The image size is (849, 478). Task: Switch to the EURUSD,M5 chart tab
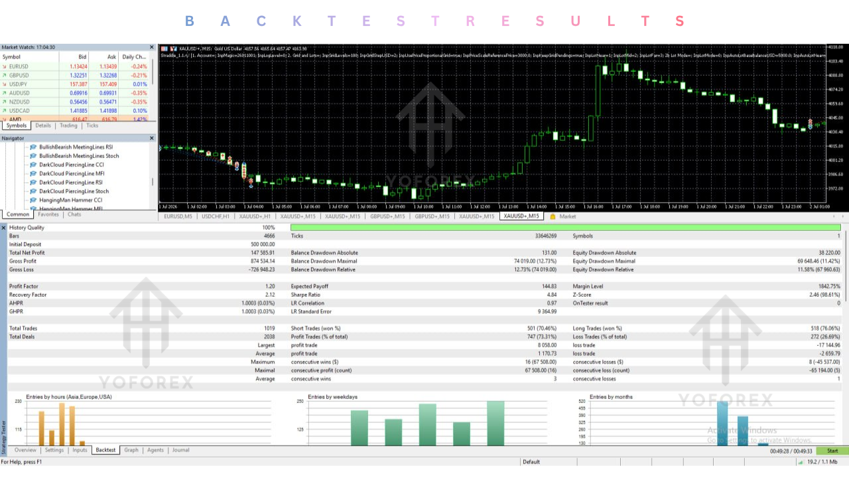(178, 216)
